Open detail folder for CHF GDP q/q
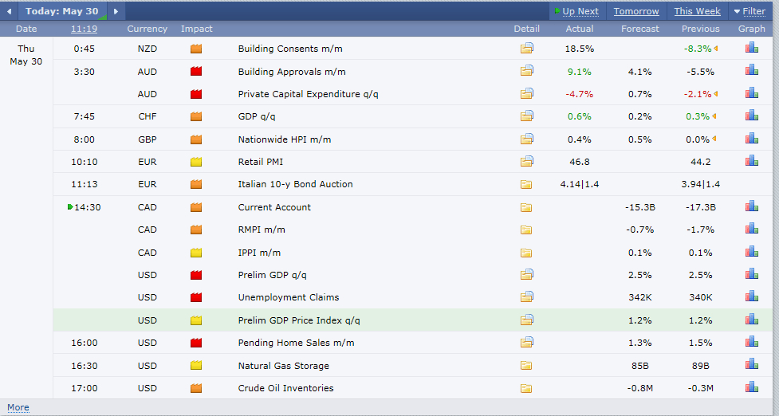This screenshot has width=779, height=416. coord(526,116)
